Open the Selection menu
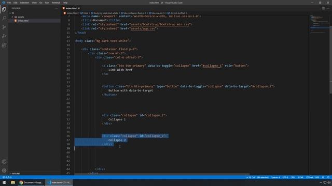Screen dimensions: 332x186 tap(24, 3)
